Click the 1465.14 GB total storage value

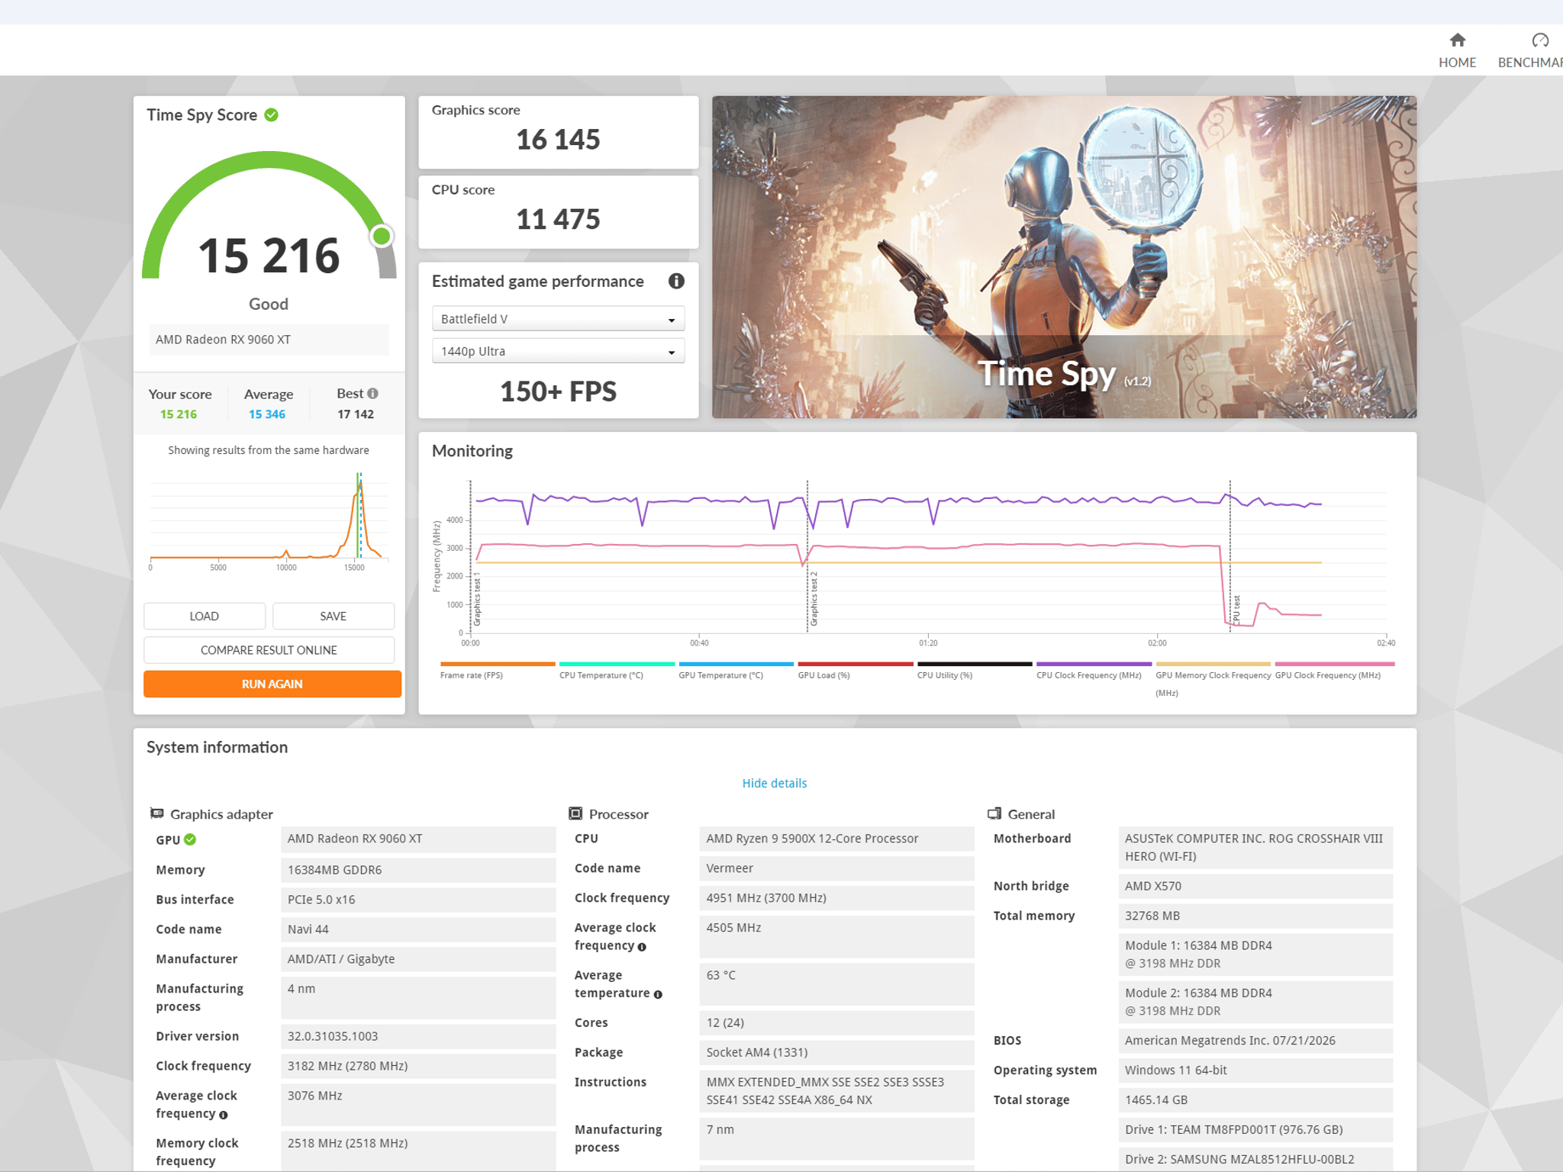pos(1255,1100)
